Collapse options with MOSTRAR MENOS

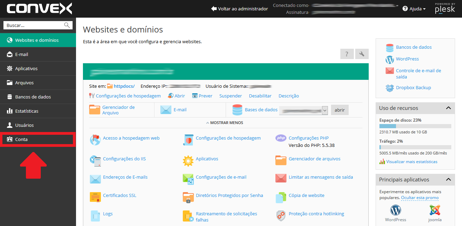(225, 123)
